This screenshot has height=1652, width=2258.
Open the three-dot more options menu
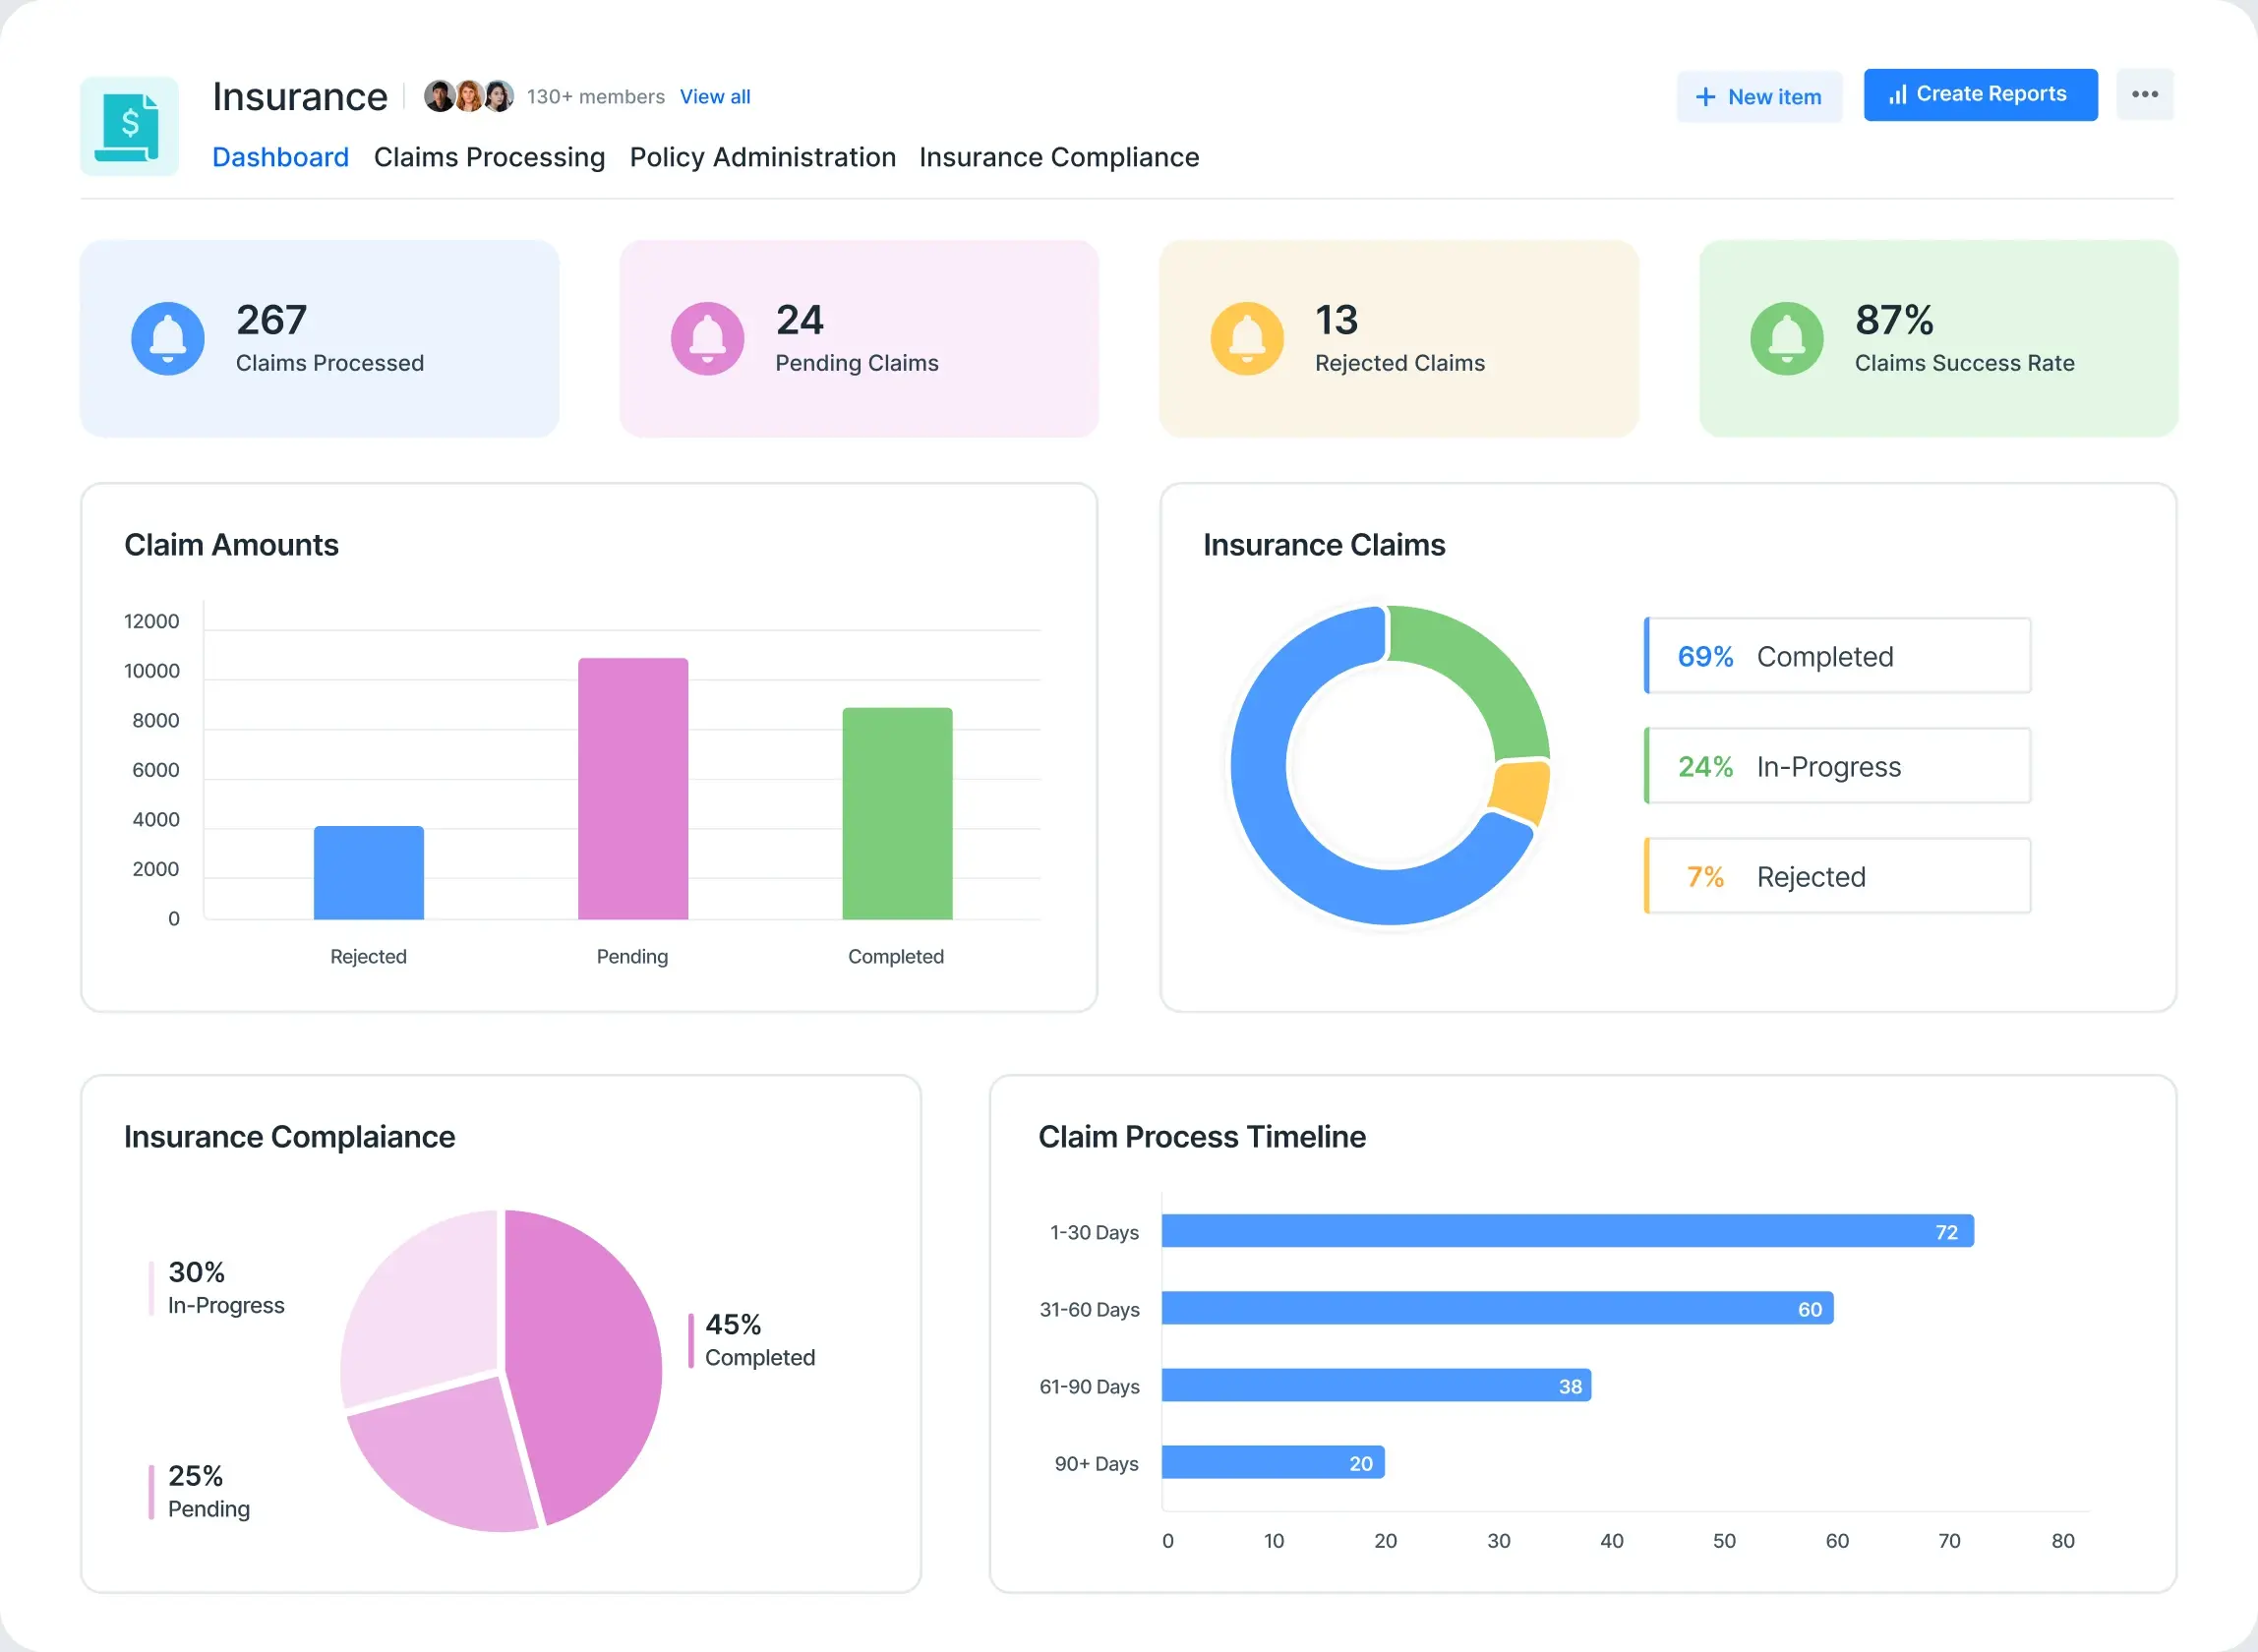coord(2144,94)
